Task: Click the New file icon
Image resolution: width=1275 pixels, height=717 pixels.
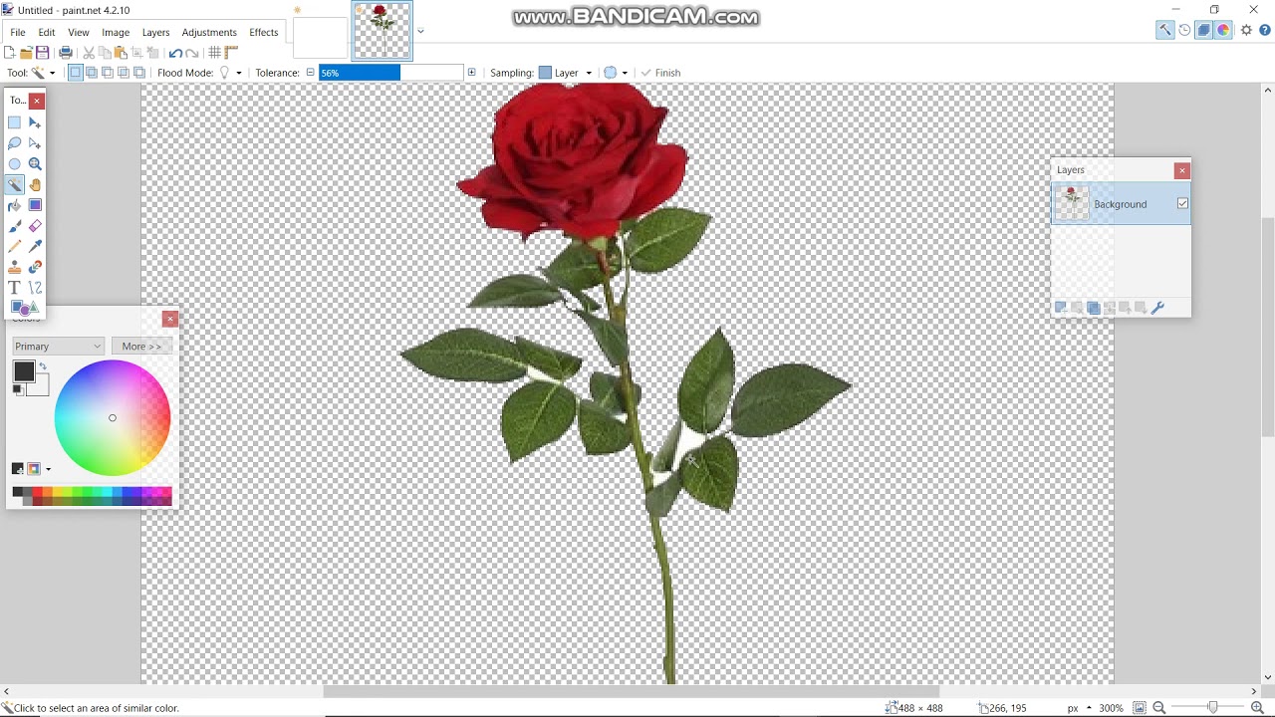Action: coord(10,53)
